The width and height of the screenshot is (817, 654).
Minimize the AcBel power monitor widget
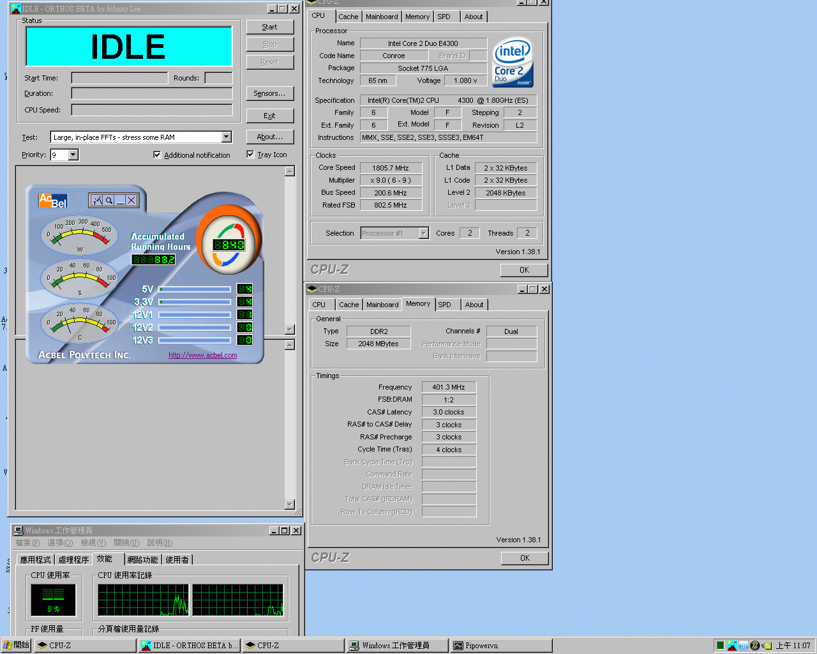click(120, 200)
